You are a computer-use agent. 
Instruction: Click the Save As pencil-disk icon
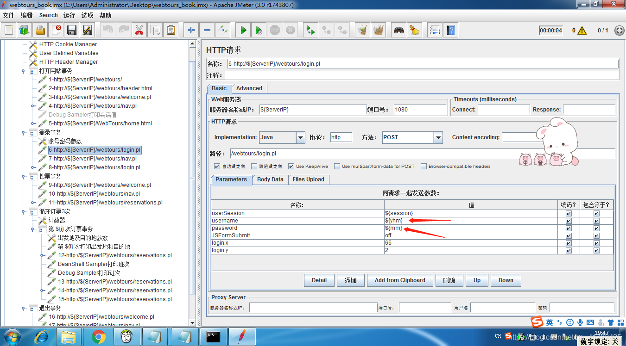tap(88, 31)
